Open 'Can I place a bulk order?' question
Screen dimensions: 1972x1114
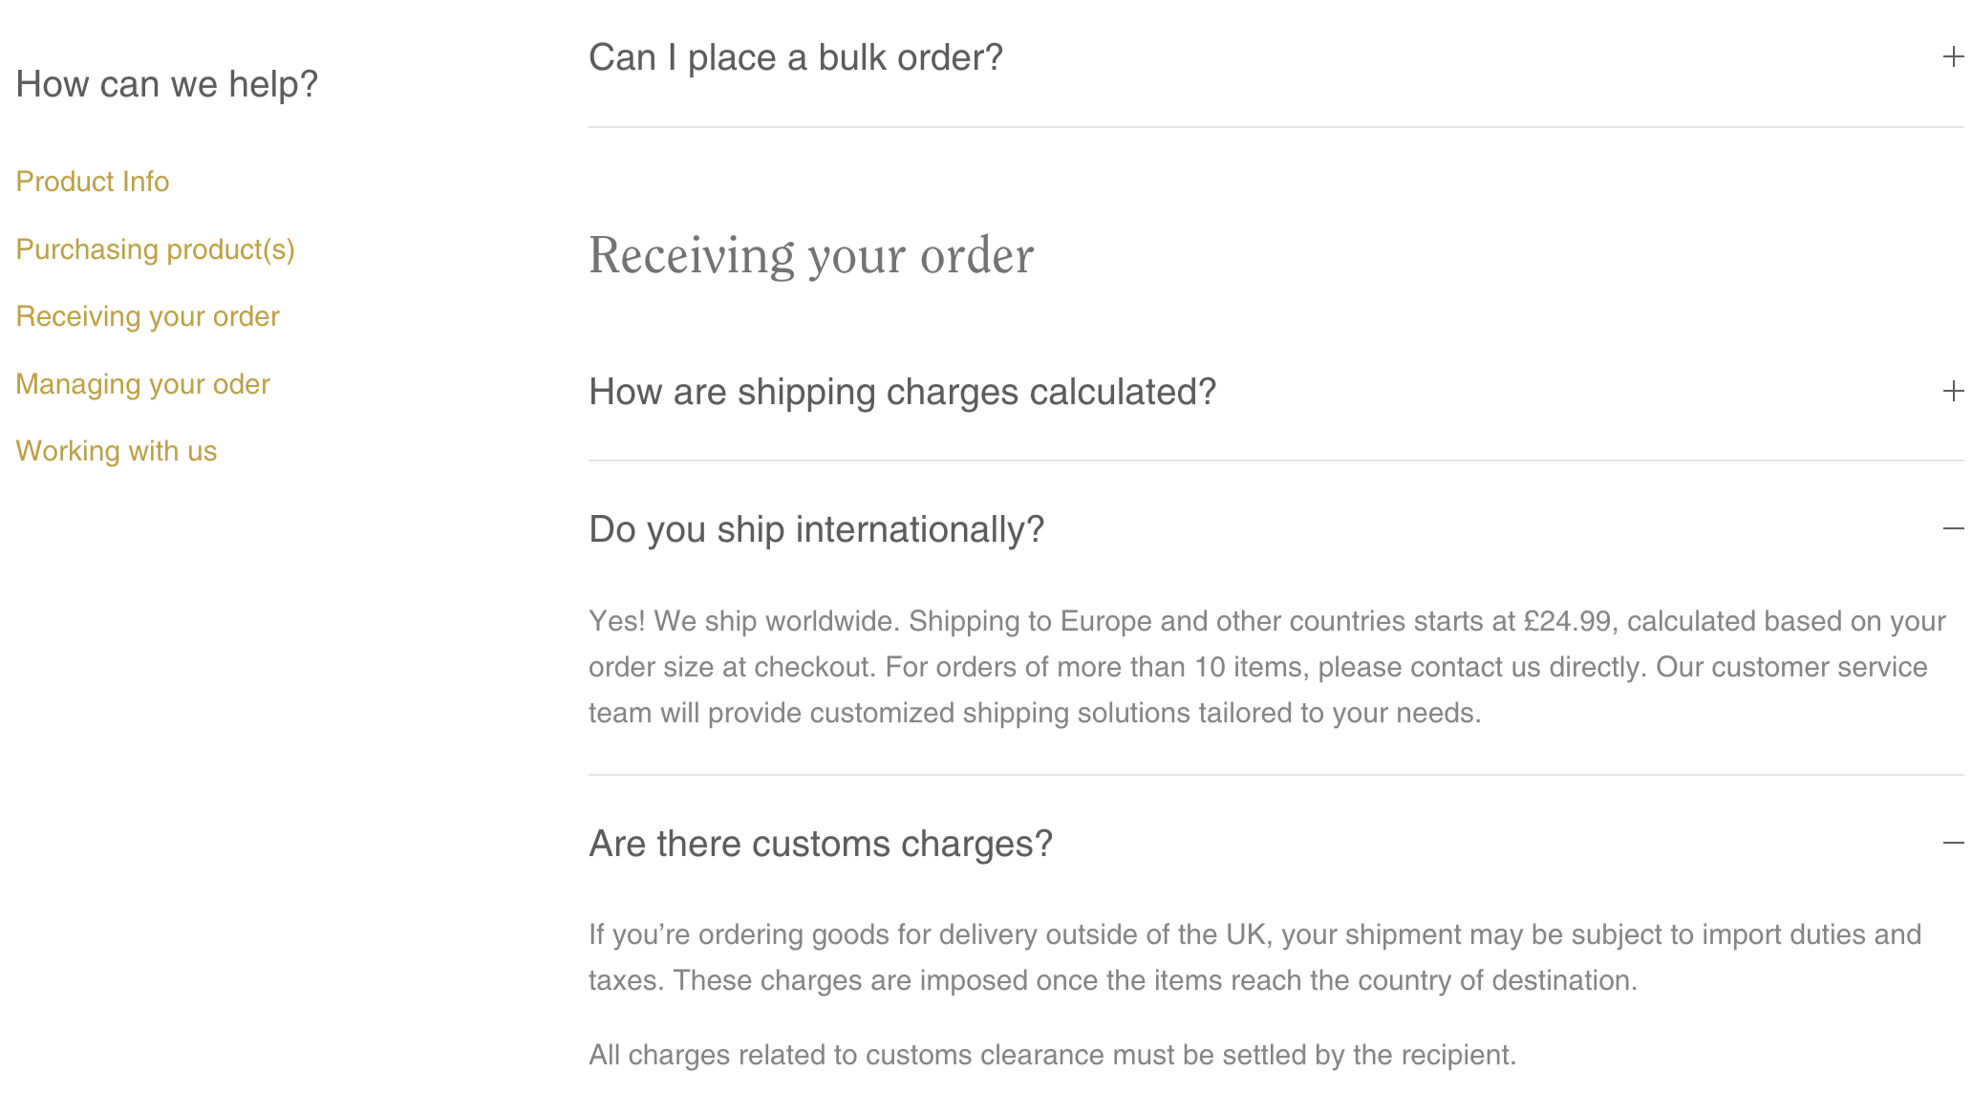click(x=795, y=57)
